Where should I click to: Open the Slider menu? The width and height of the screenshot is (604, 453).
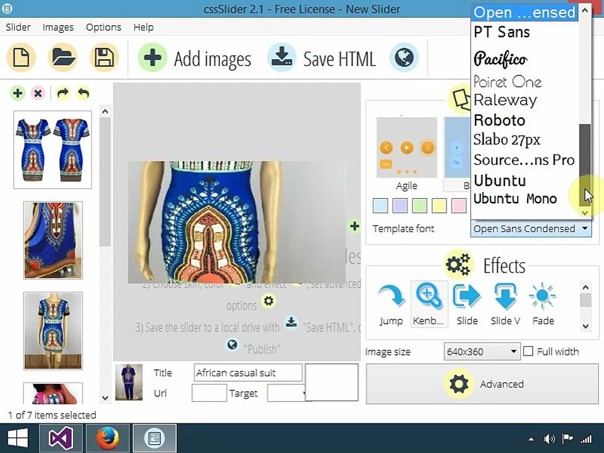[18, 27]
